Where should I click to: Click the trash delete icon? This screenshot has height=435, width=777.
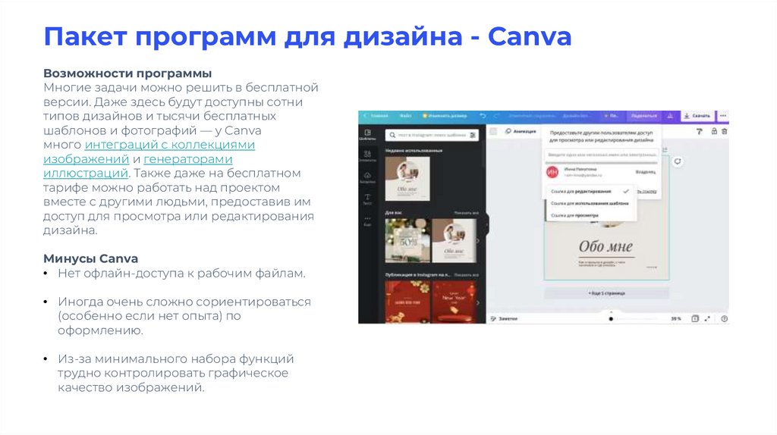click(724, 131)
